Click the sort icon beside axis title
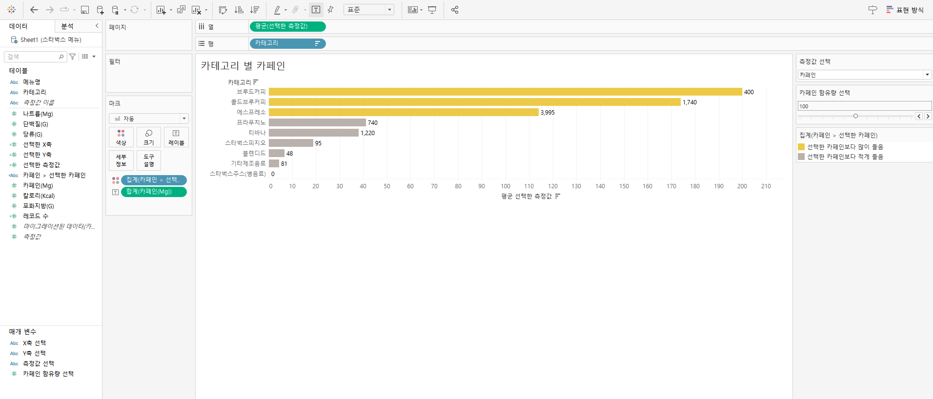Screen dimensions: 933x399 tap(558, 196)
